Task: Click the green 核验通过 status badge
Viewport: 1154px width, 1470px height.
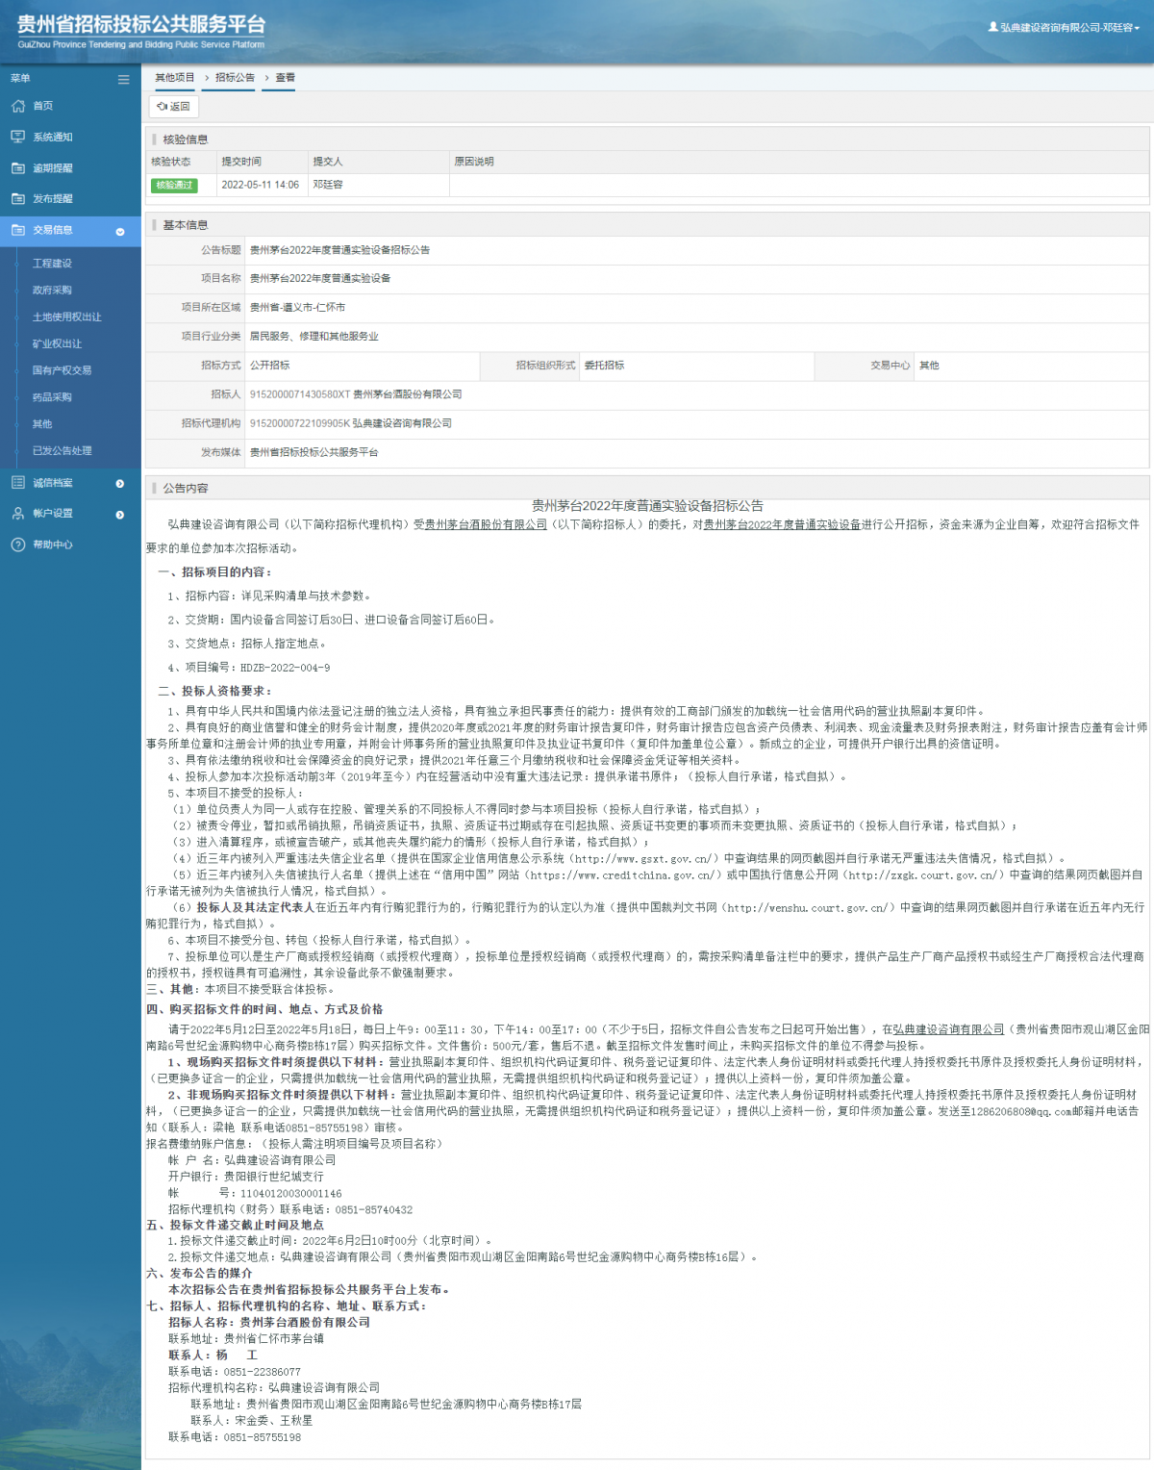Action: click(174, 185)
